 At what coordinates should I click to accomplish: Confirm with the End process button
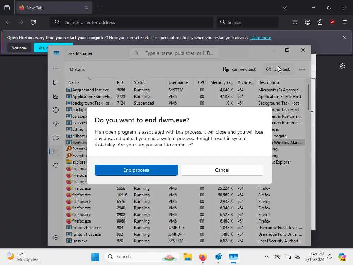(x=136, y=170)
